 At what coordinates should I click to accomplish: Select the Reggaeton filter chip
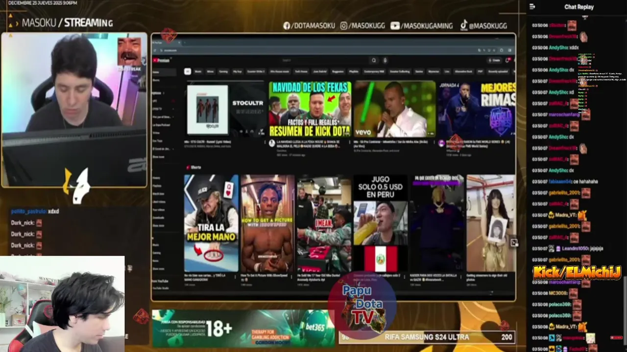(x=338, y=71)
